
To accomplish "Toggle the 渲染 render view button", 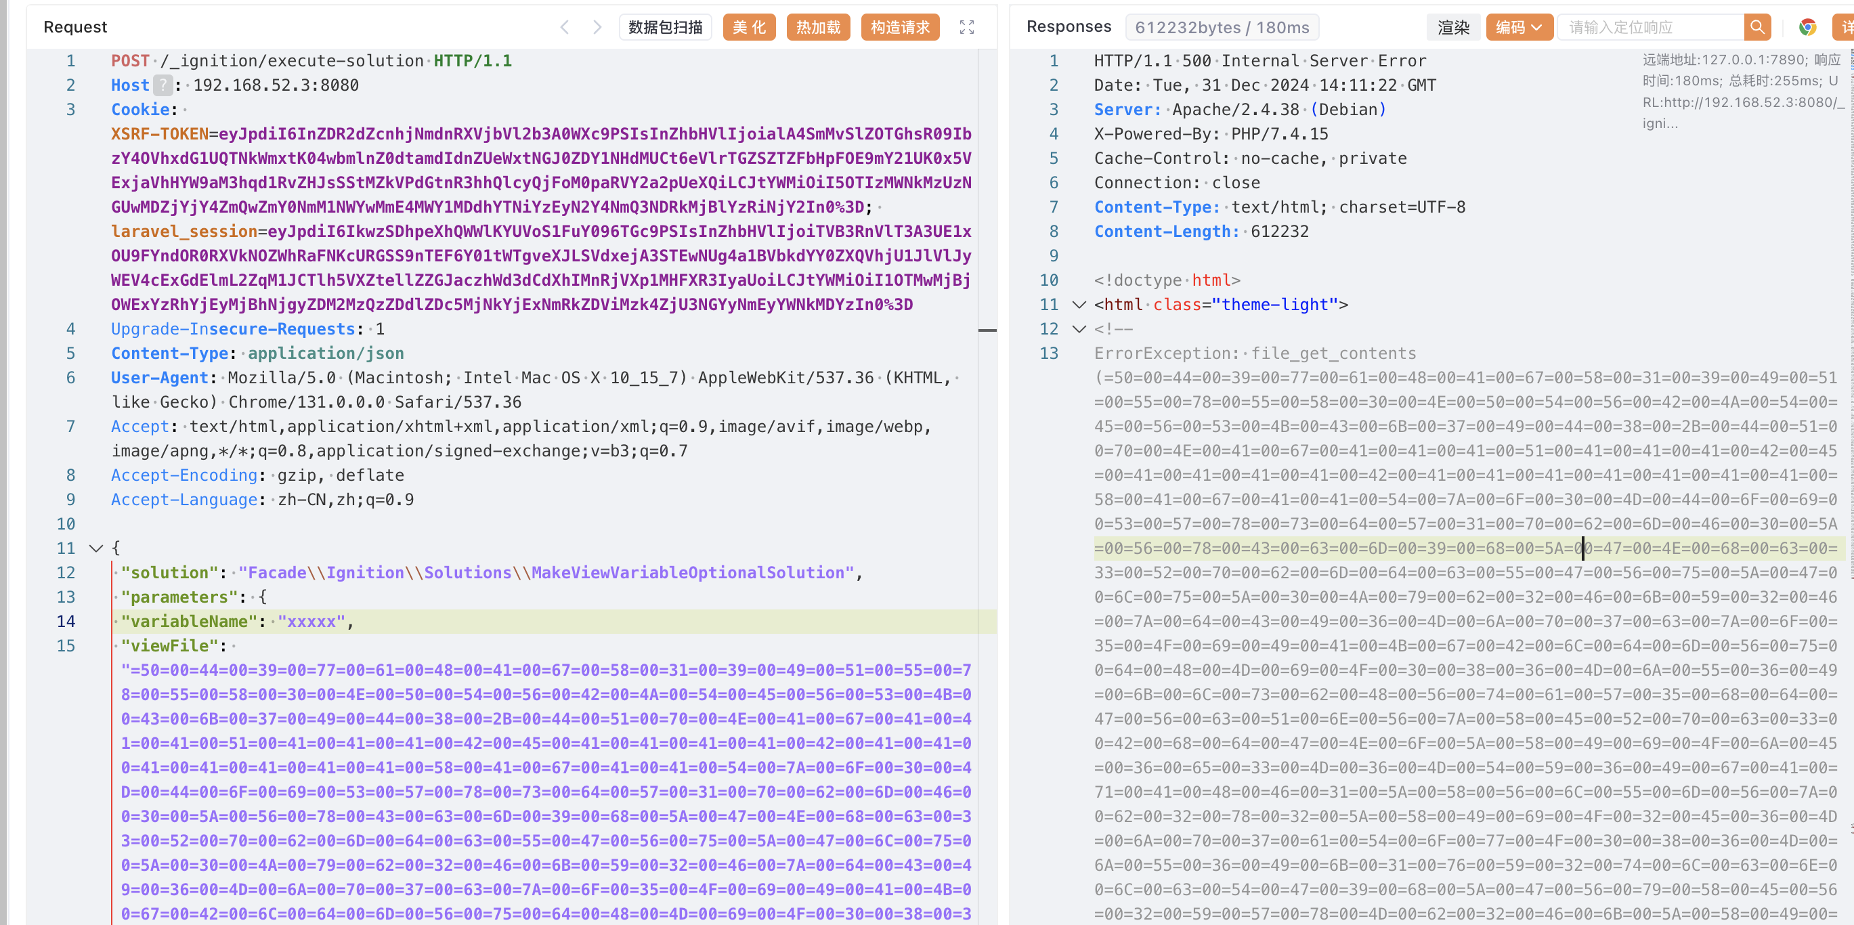I will coord(1452,27).
